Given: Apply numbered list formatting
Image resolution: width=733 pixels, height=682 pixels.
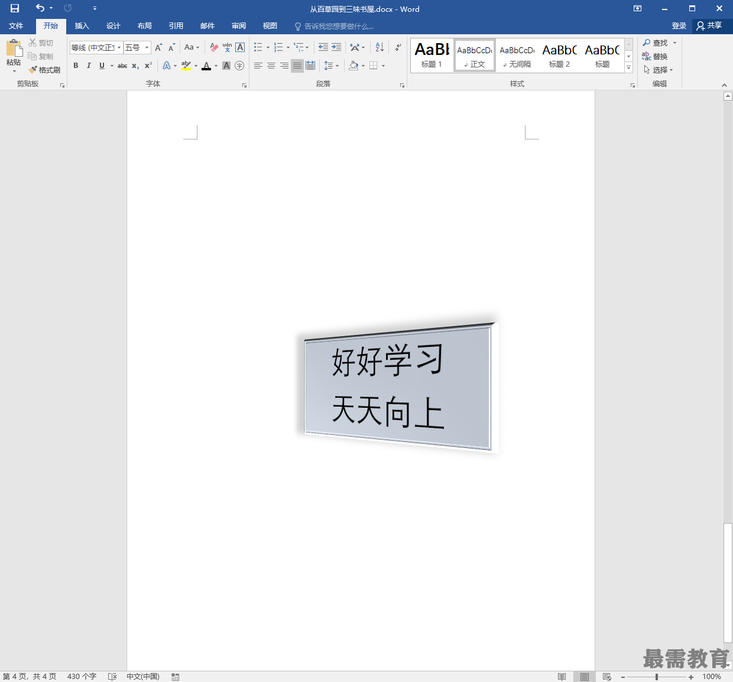Looking at the screenshot, I should [x=278, y=47].
